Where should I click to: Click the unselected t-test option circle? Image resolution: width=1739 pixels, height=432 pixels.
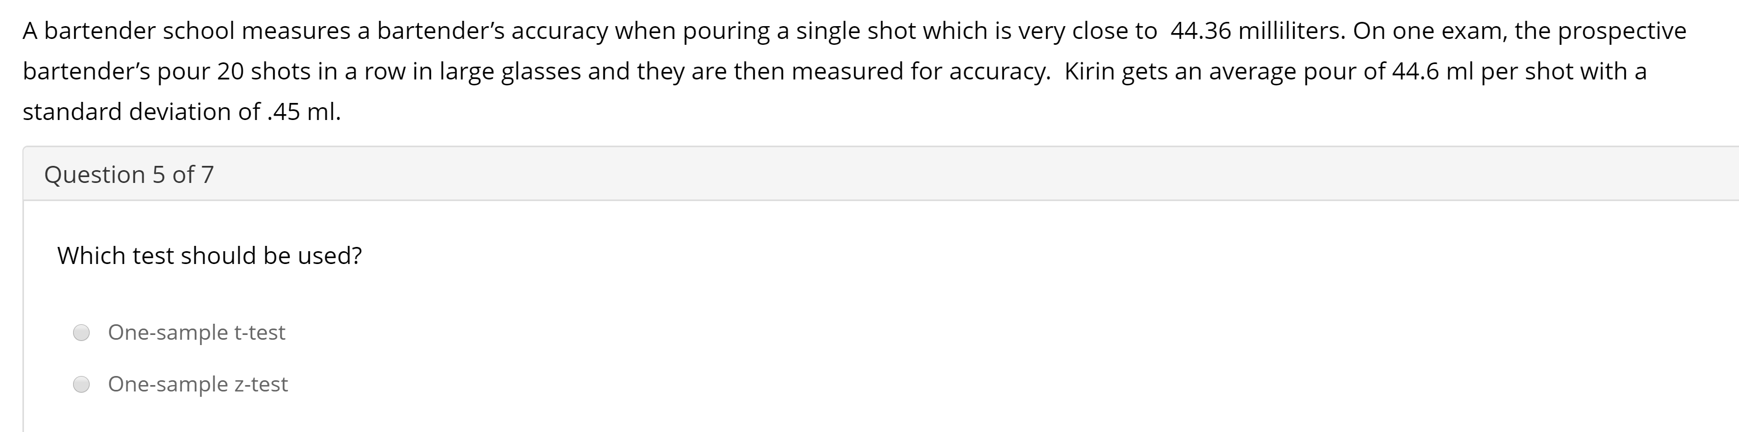coord(82,332)
